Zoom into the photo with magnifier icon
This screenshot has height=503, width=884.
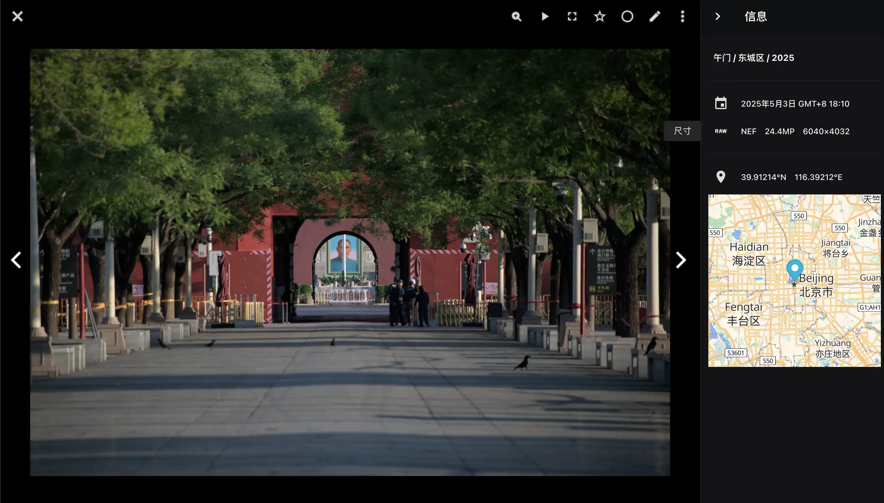pos(517,16)
